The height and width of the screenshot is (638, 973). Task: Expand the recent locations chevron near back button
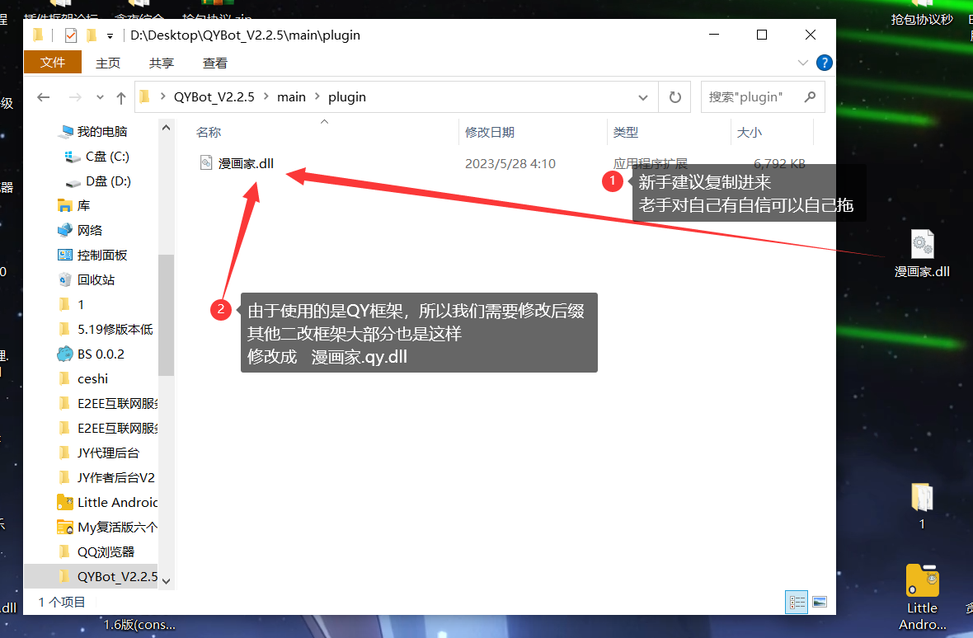pyautogui.click(x=99, y=96)
